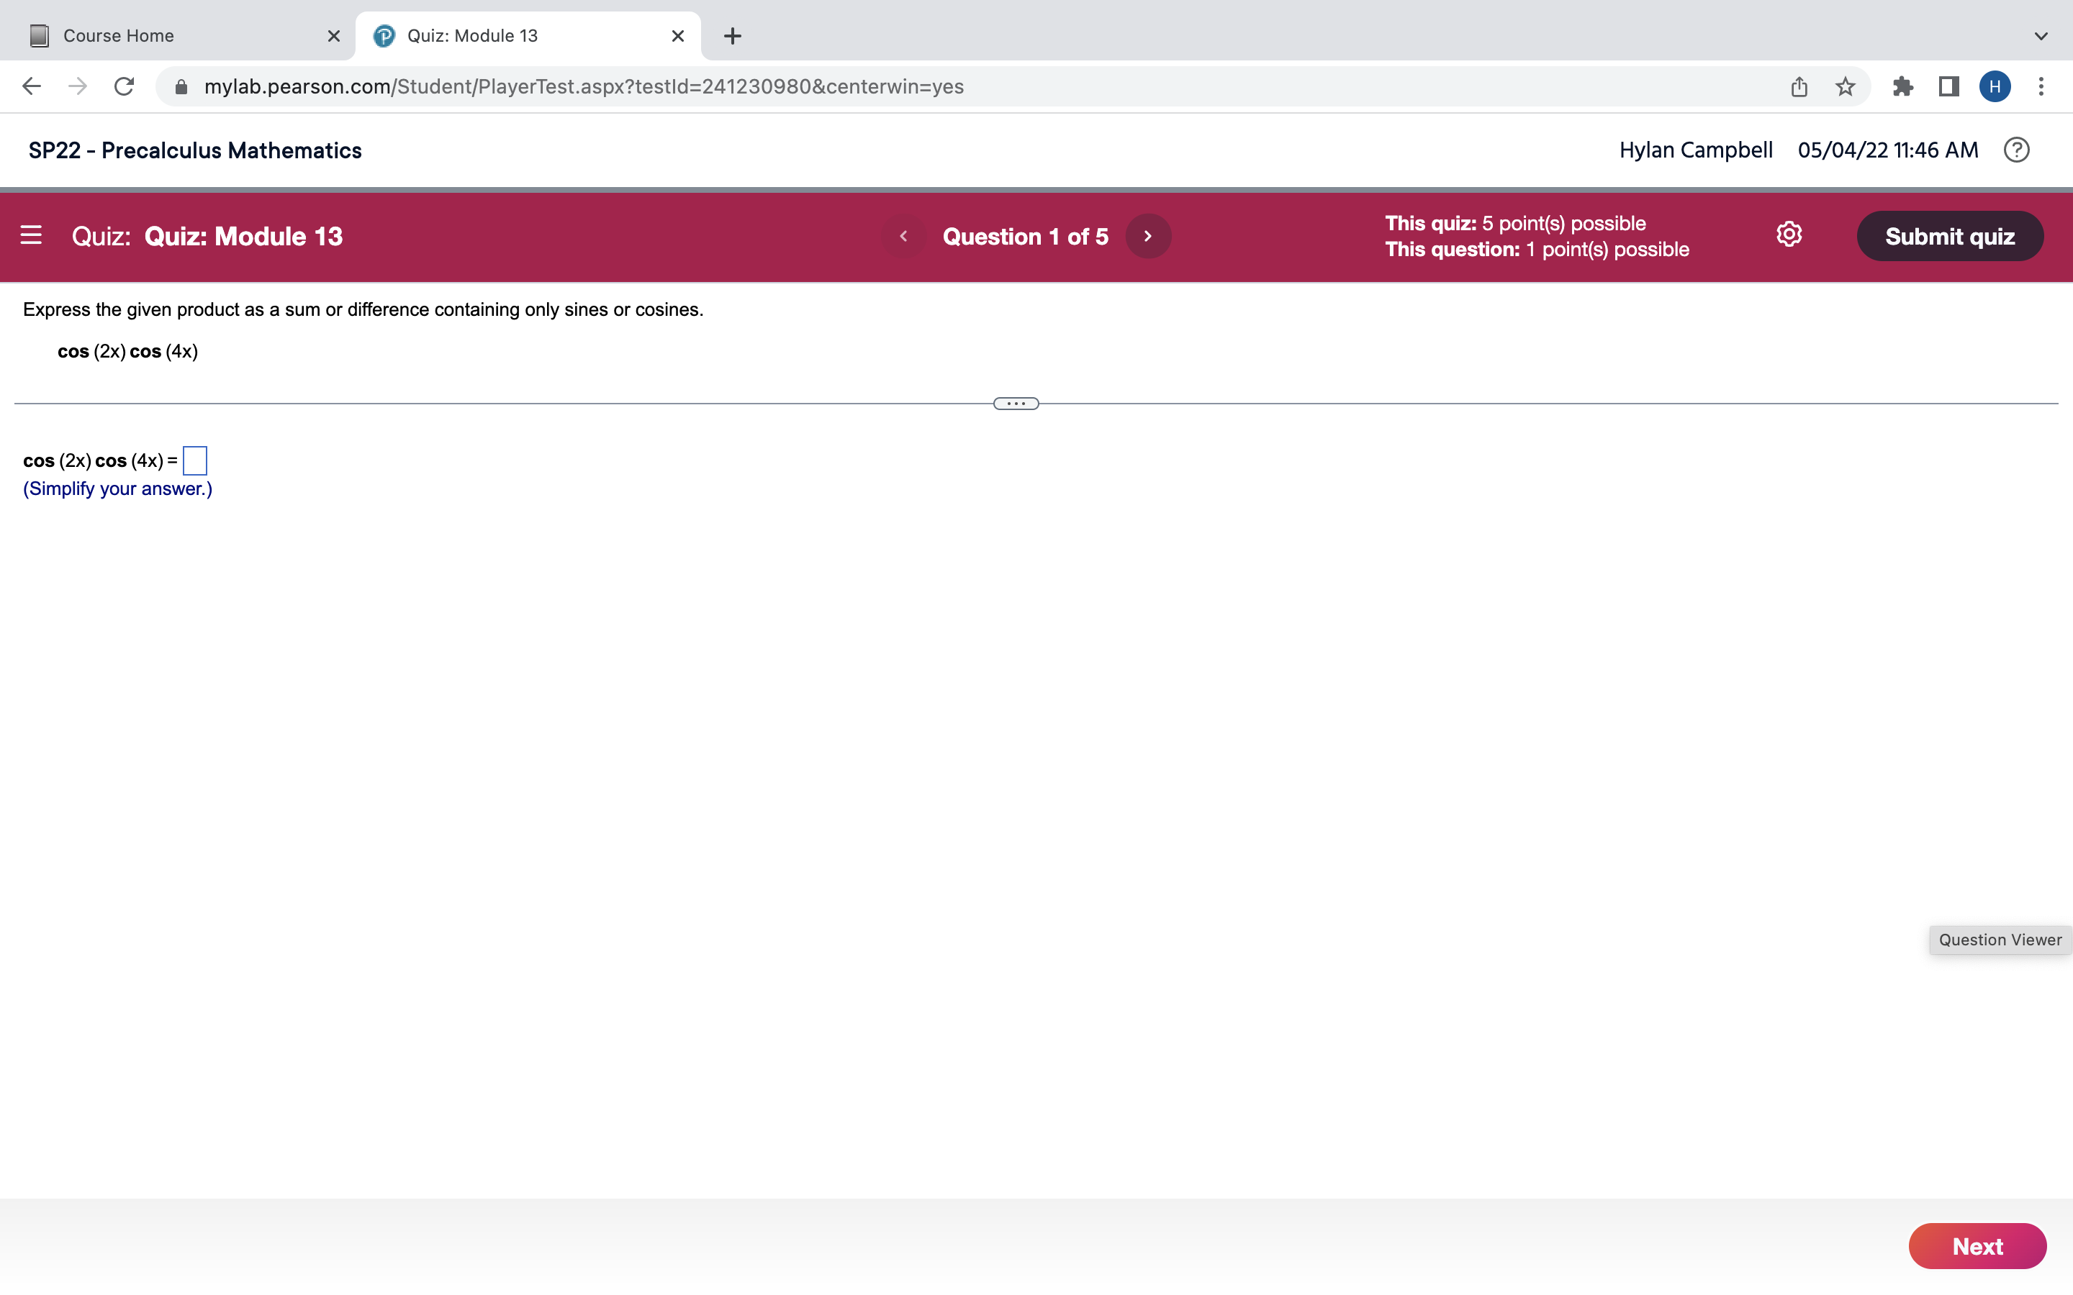
Task: Click the red Next button
Action: coord(1977,1245)
